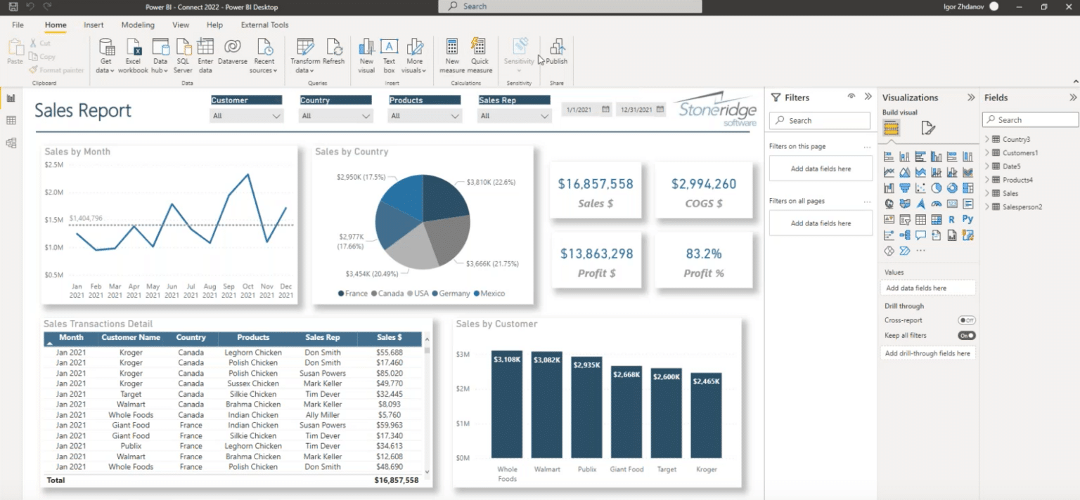
Task: Turn off the Keep all filters toggle
Action: coord(967,335)
